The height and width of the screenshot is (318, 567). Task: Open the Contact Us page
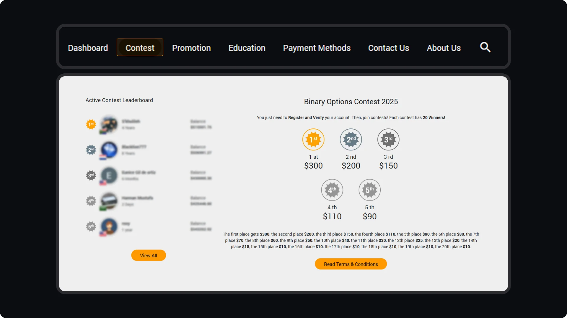(x=388, y=48)
